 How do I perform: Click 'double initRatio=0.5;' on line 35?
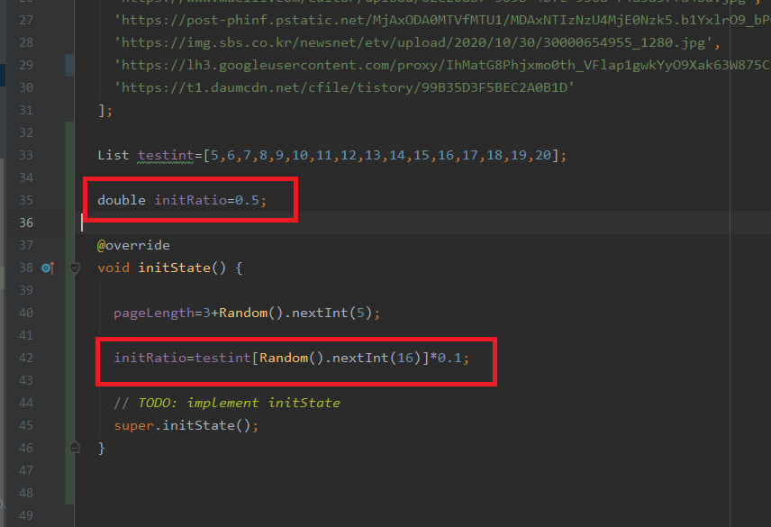click(182, 200)
